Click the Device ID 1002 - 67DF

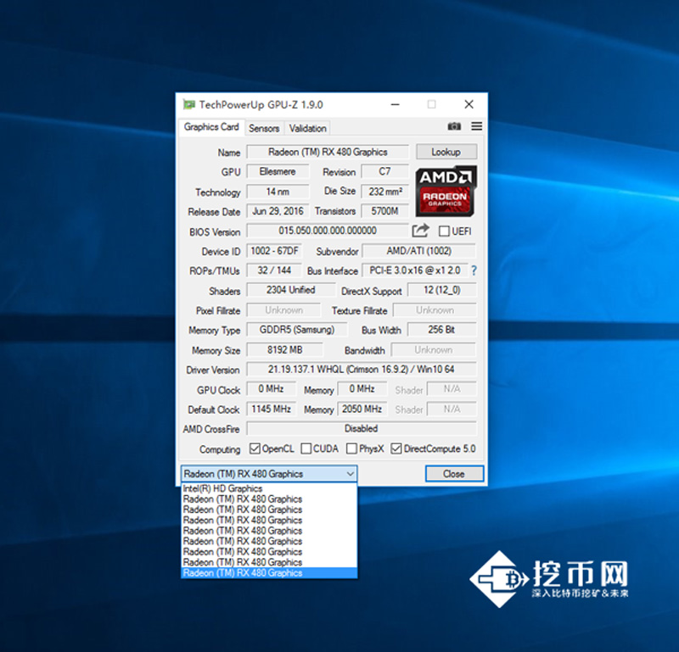(274, 250)
